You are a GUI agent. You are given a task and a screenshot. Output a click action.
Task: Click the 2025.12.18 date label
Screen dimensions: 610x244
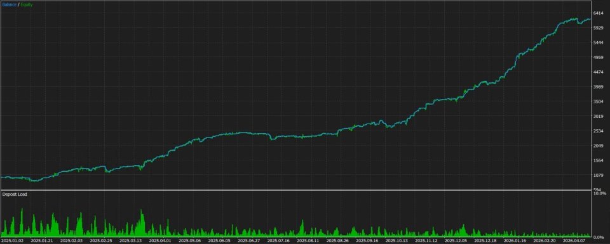click(485, 241)
